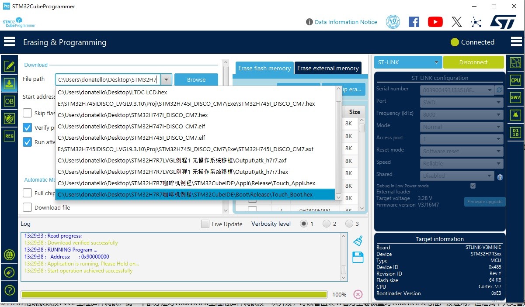Open the debug bug icon in right sidebar

coord(515,115)
